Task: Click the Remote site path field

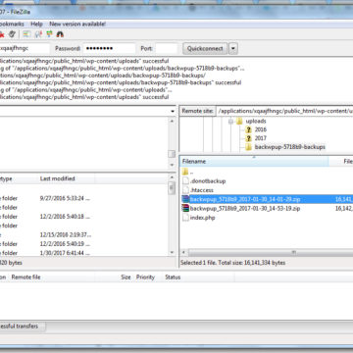Action: (x=284, y=111)
